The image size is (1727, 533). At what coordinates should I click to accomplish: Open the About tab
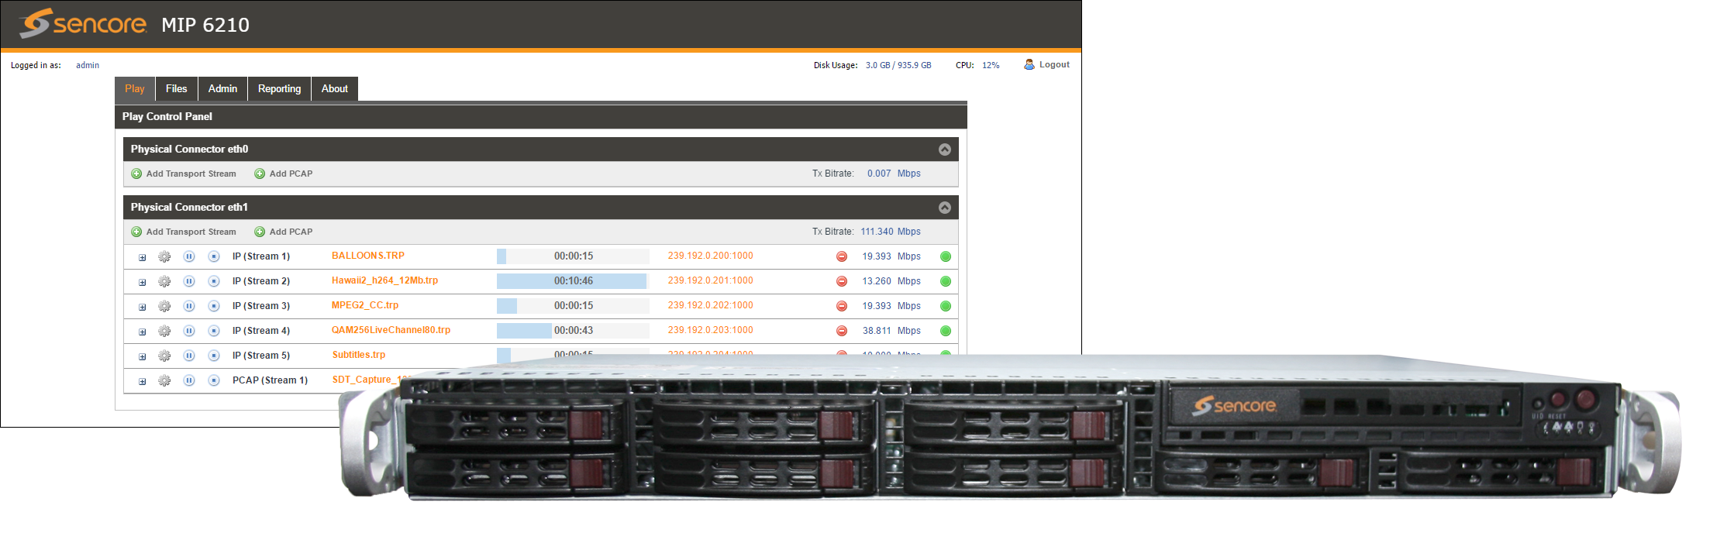coord(335,89)
